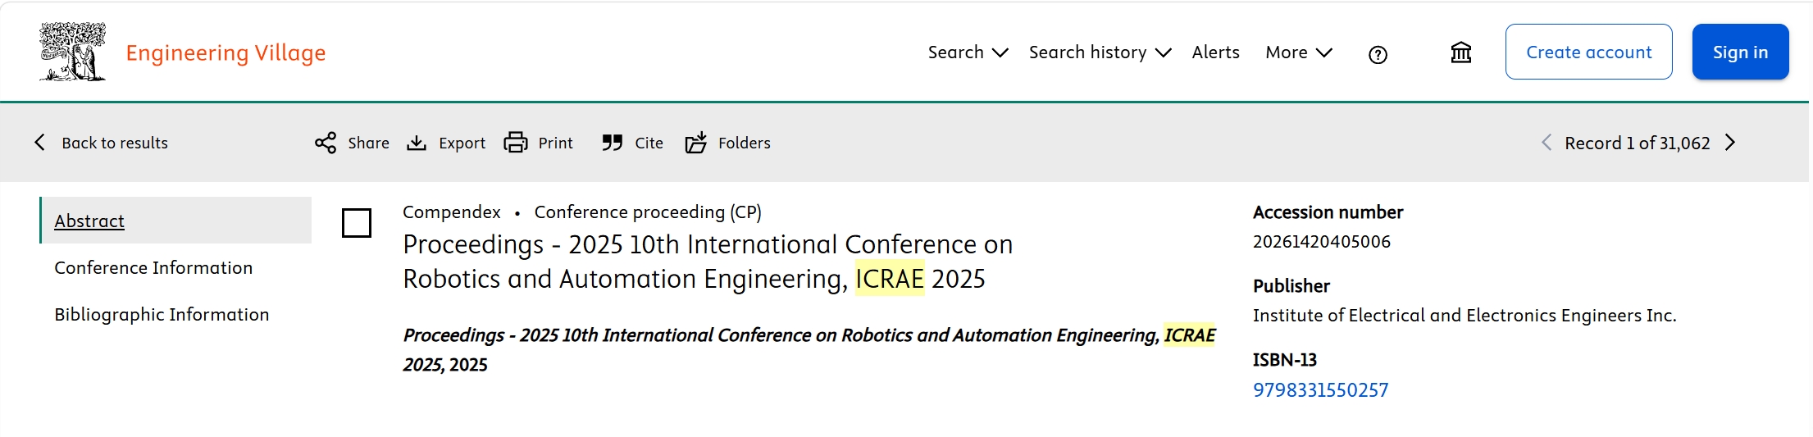Click the Engineering Village tree logo

(x=73, y=52)
